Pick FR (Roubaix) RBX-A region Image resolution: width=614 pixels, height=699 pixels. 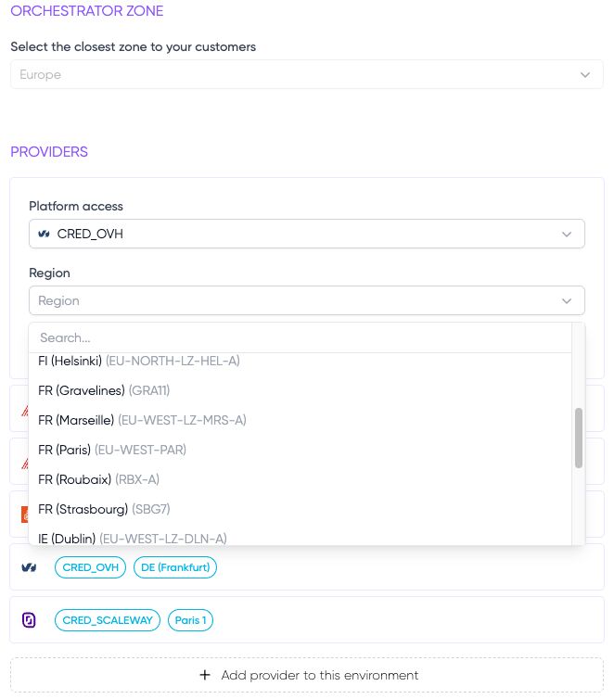click(x=99, y=479)
